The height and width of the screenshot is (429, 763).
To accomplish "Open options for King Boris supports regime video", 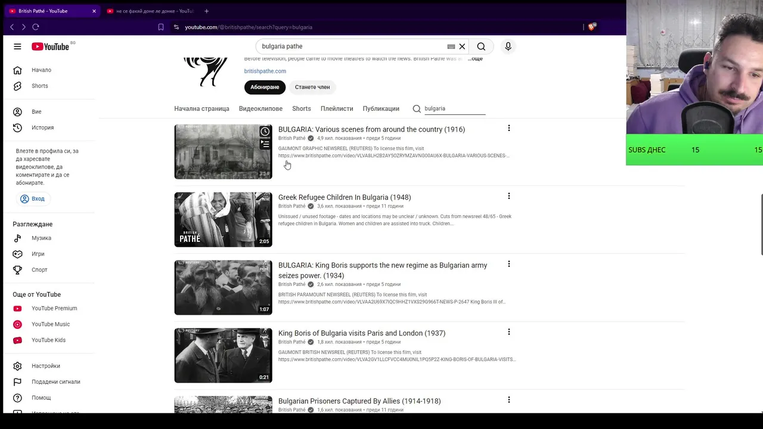I will 508,264.
